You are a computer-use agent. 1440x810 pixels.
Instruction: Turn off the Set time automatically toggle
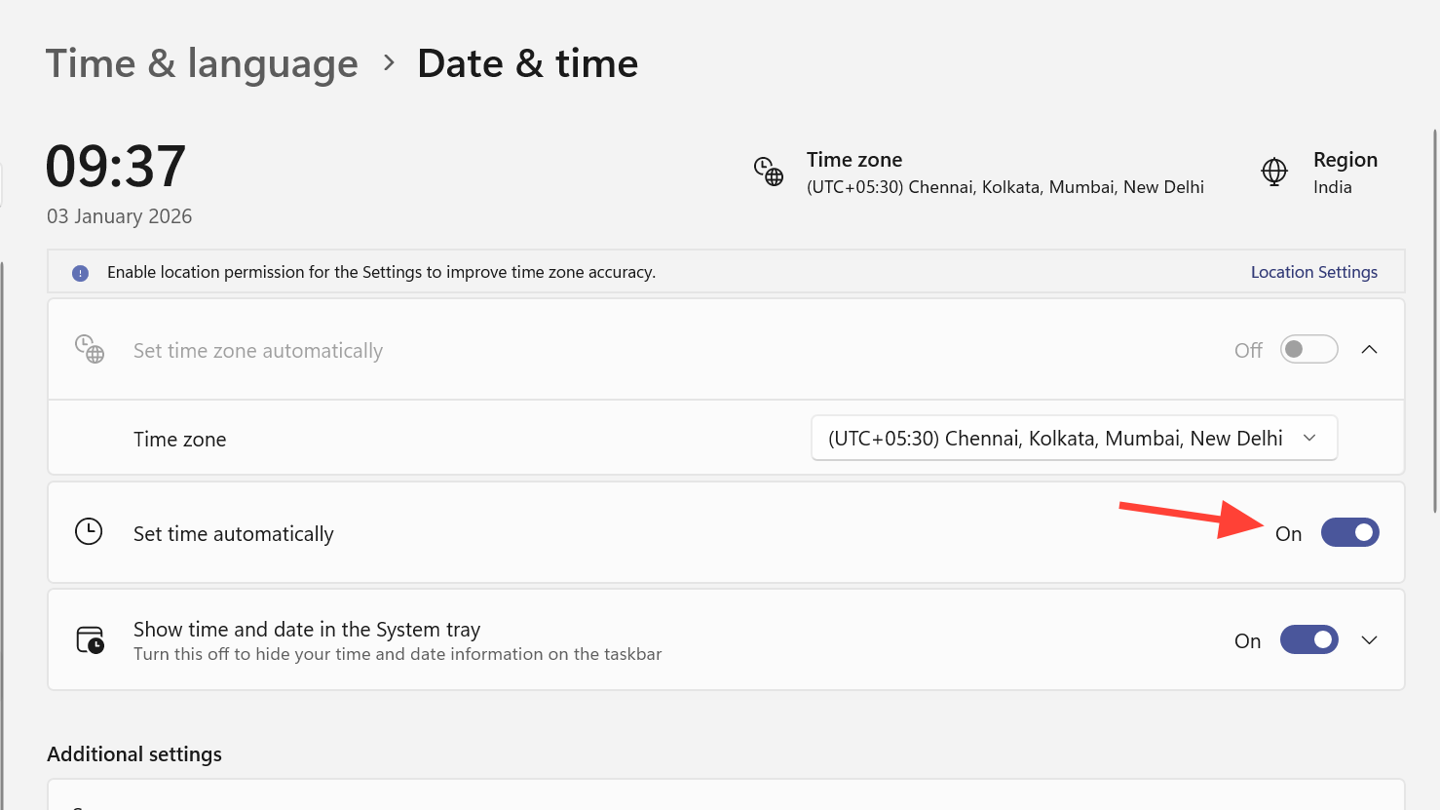point(1349,532)
